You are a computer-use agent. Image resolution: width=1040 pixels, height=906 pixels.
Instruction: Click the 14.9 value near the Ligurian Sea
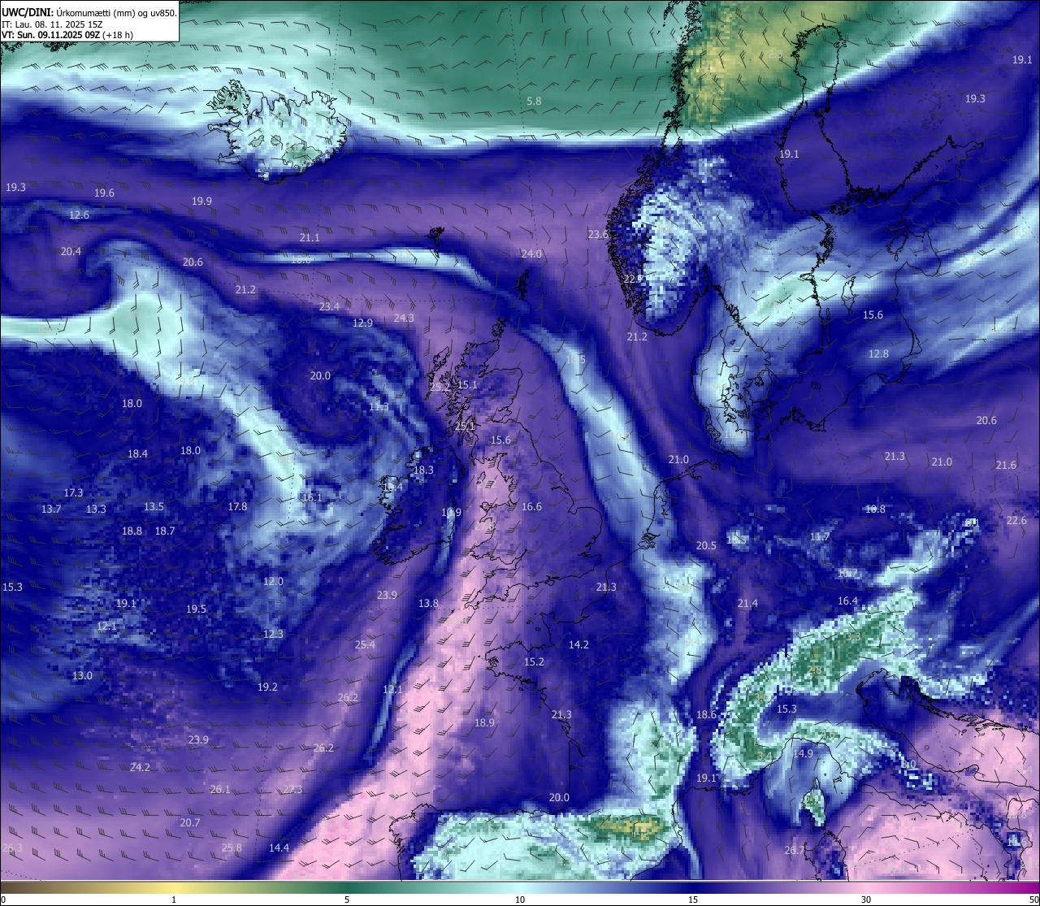pos(803,753)
